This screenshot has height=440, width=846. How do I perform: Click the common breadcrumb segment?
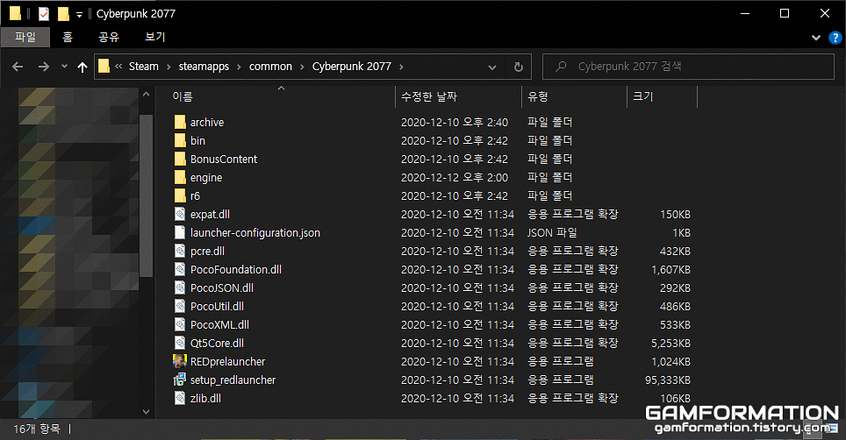tap(270, 67)
